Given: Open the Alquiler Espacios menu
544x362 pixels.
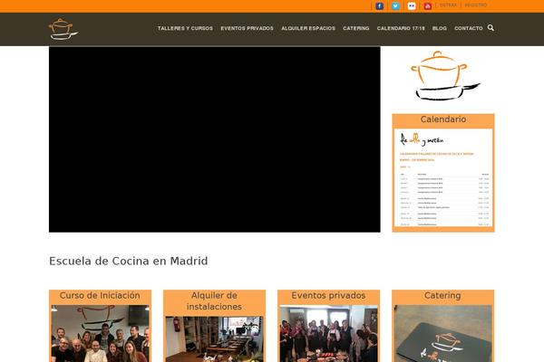Looking at the screenshot, I should [x=308, y=28].
